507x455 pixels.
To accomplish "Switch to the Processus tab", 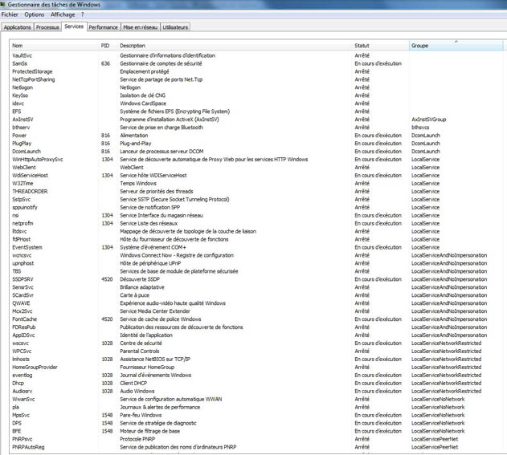I will 47,27.
